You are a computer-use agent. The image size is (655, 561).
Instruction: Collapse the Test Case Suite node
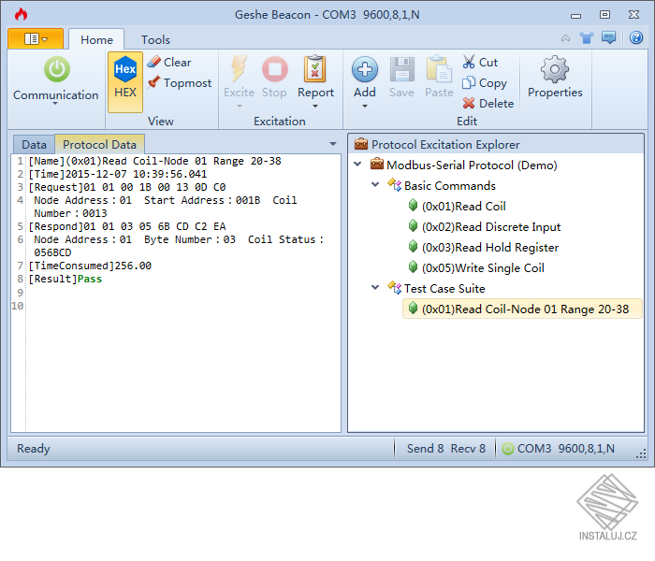[x=375, y=287]
